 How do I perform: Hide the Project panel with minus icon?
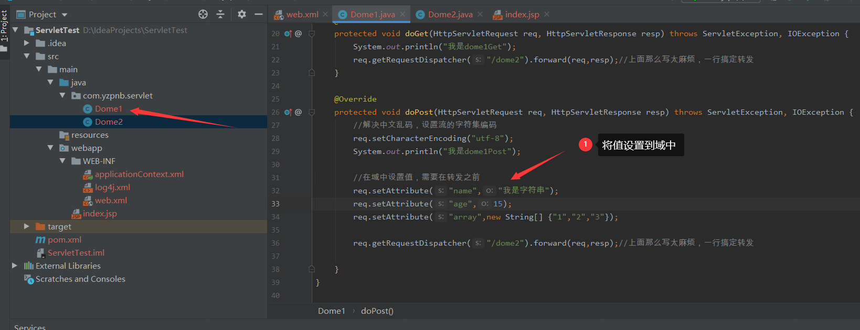pos(258,14)
